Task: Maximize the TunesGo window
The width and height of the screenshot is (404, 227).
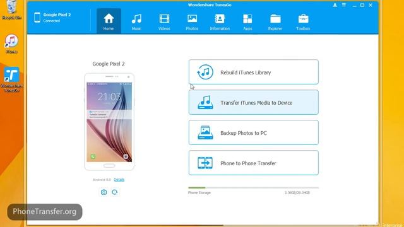Action: (x=362, y=5)
